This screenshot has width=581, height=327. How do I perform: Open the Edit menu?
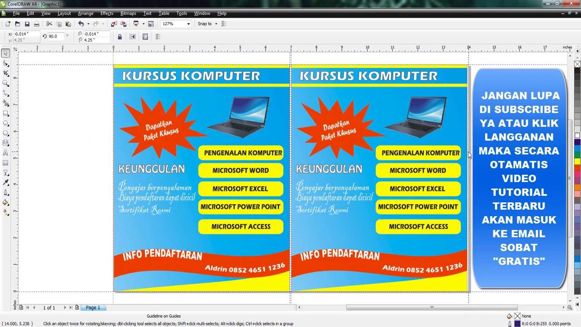[x=30, y=13]
